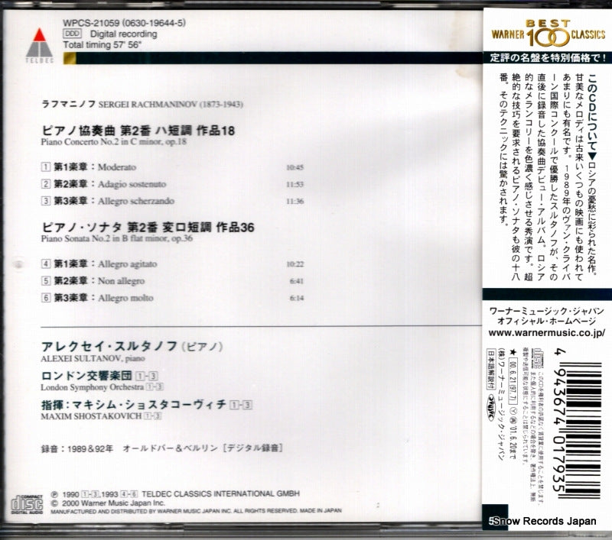
Task: Click the 6:41 track timing
Action: point(297,281)
